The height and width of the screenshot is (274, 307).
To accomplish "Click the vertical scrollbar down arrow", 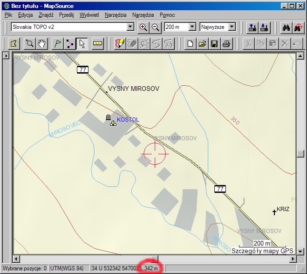I will 300,251.
